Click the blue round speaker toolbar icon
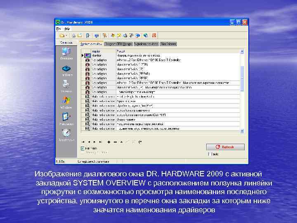This screenshot has width=297, height=223. (97, 36)
